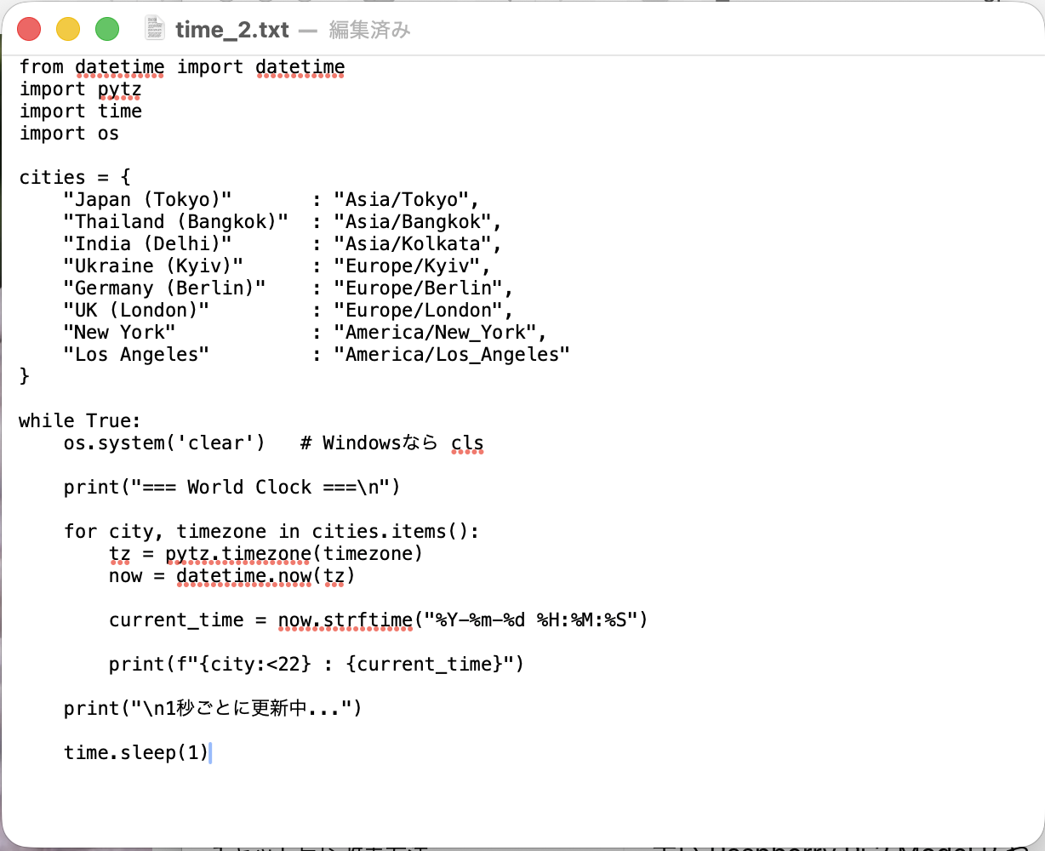This screenshot has height=851, width=1045.
Task: Click the misspelled word pytz on the import line
Action: tap(119, 89)
